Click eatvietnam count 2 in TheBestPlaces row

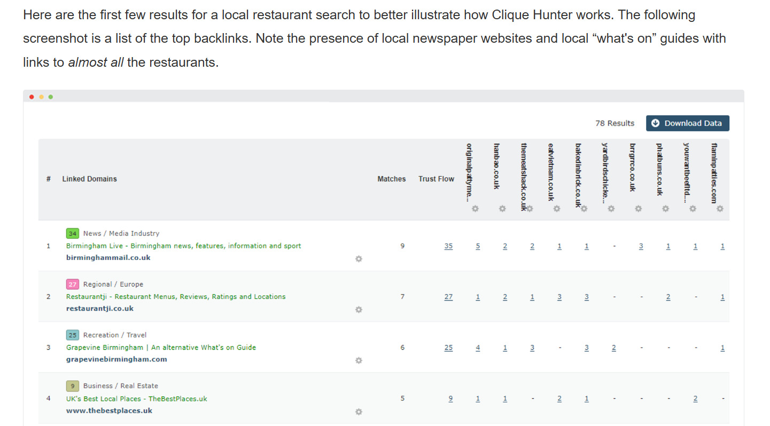[x=559, y=399]
